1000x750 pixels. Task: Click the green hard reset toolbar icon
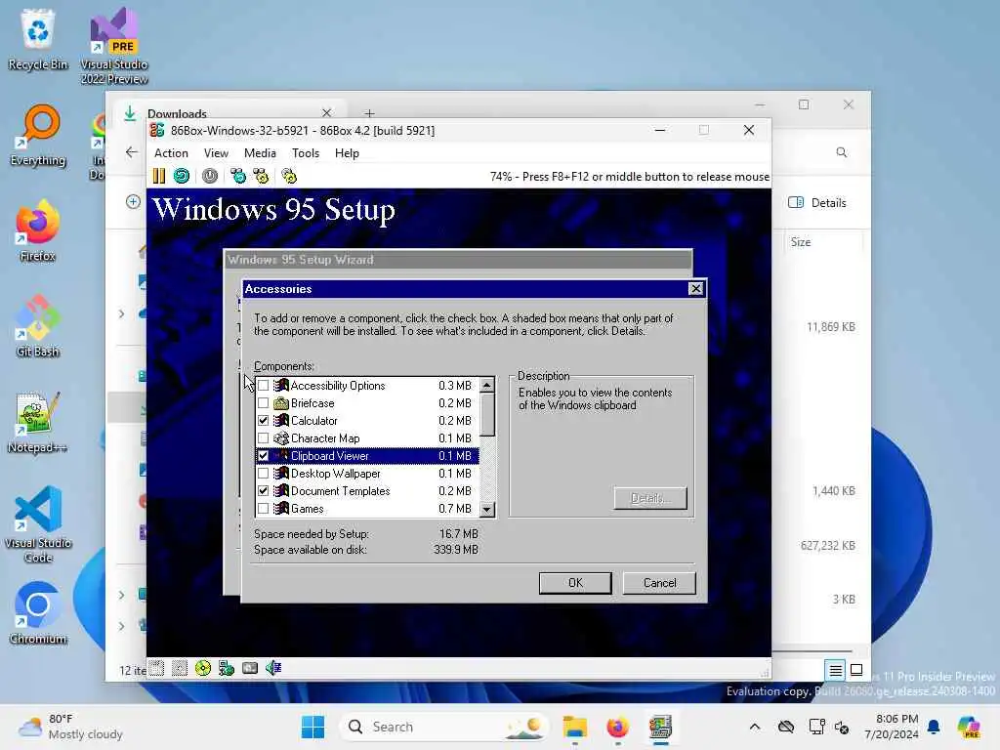182,176
